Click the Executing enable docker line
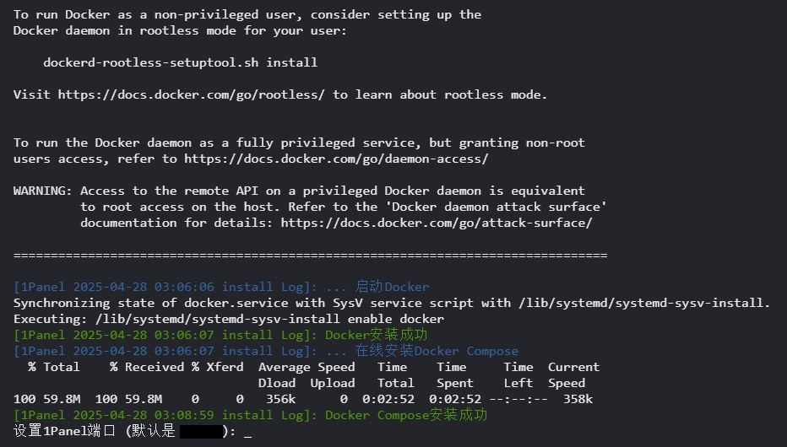Viewport: 787px width, 447px height. (229, 319)
